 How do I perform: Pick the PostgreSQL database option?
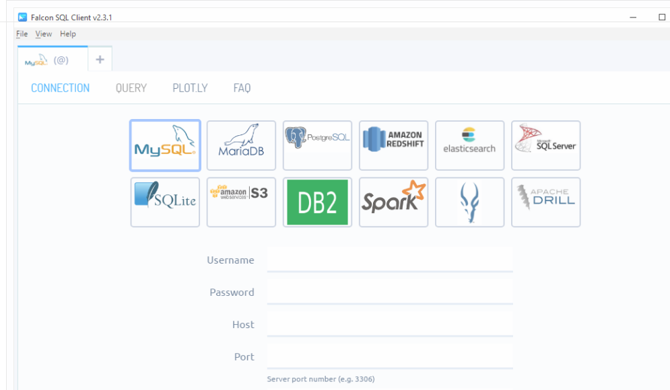click(317, 145)
